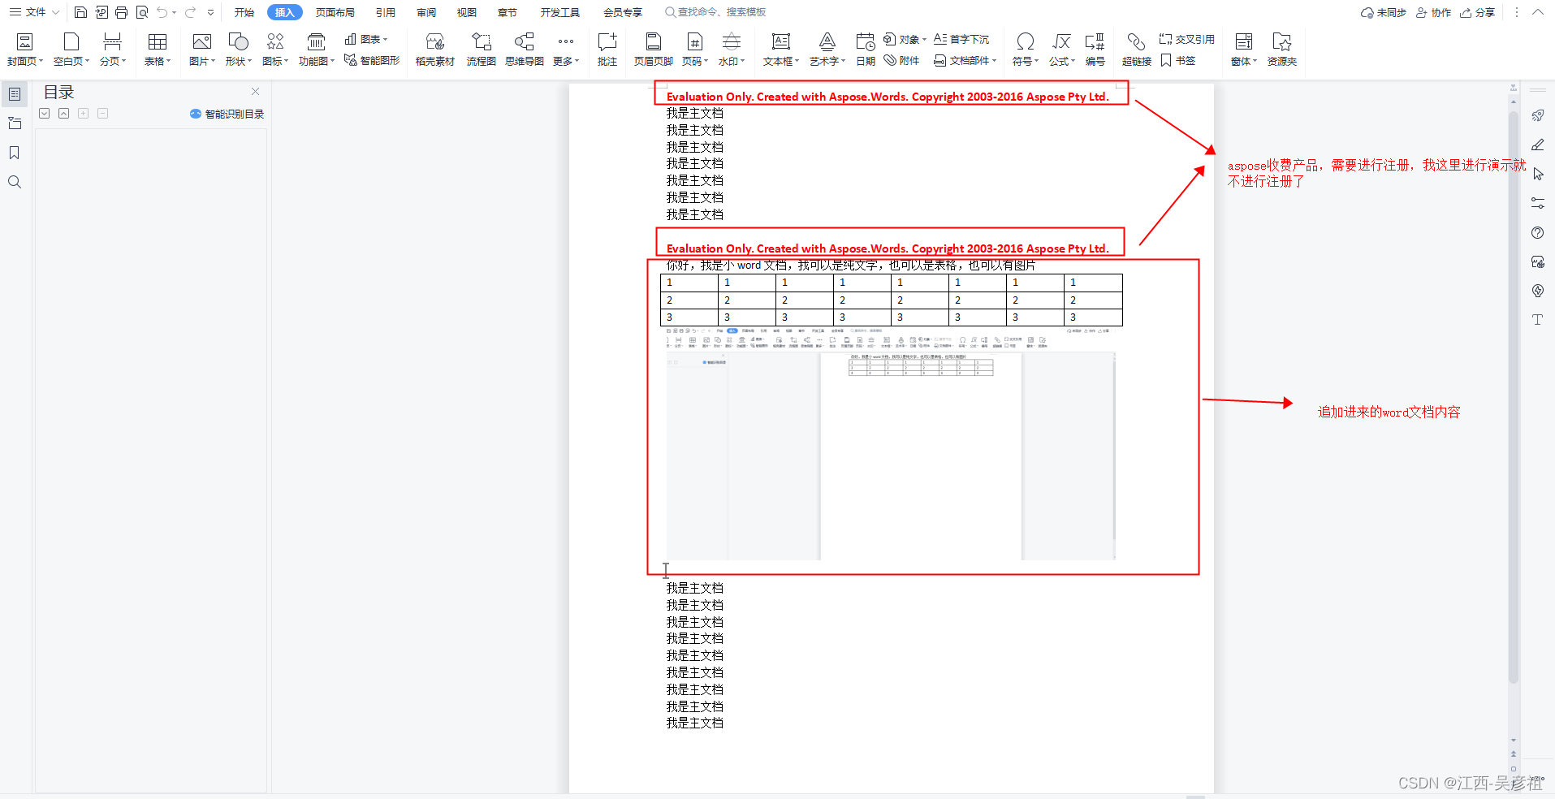1555x799 pixels.
Task: Open the 文件 file menu
Action: [34, 12]
